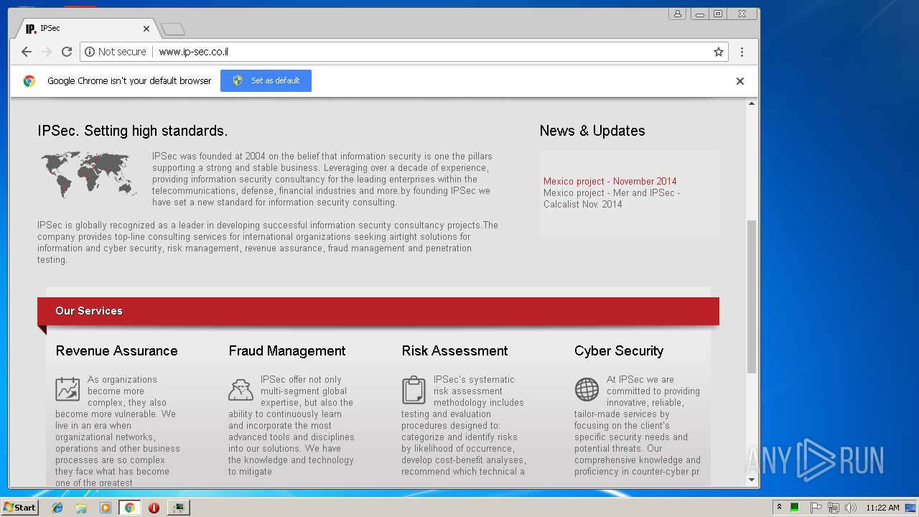This screenshot has width=919, height=517.
Task: Open the Chrome three-dot menu
Action: [742, 52]
